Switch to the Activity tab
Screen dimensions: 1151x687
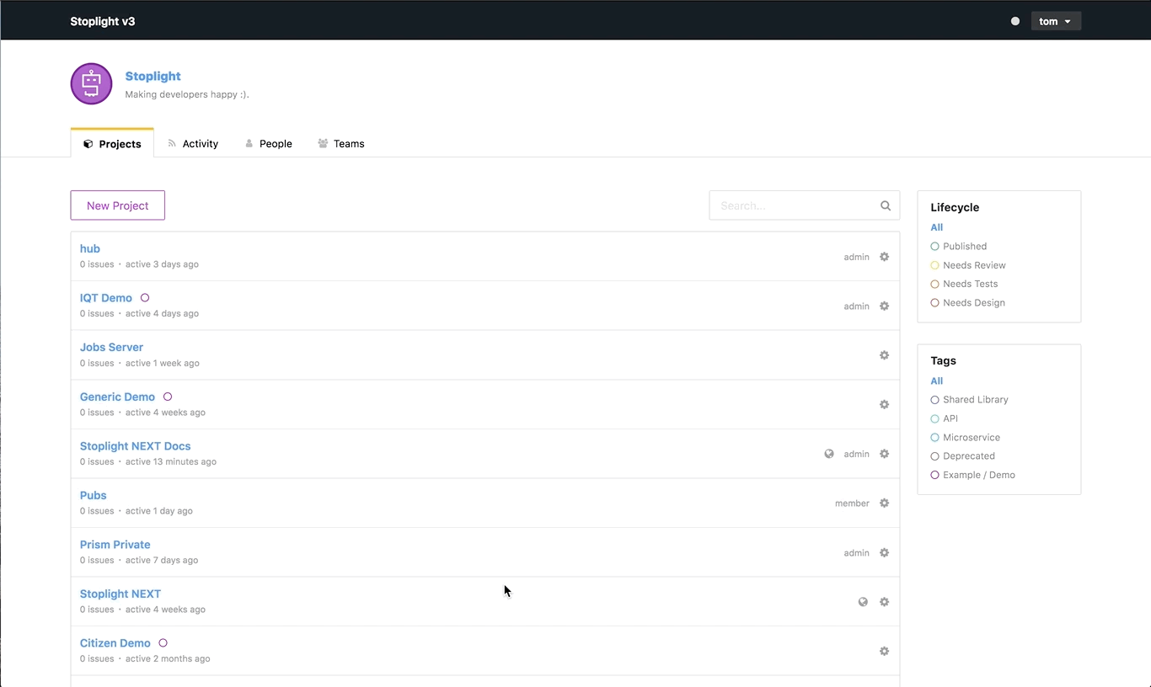[x=193, y=144]
